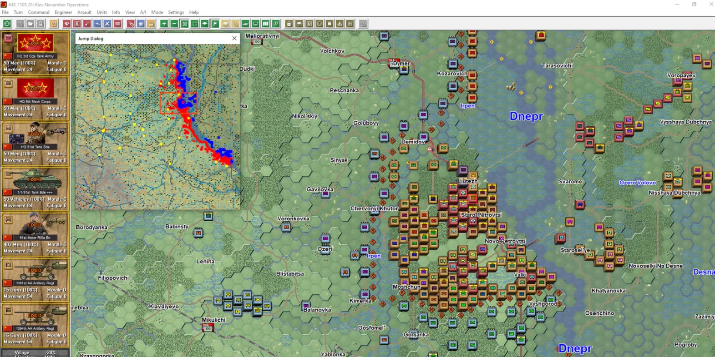The height and width of the screenshot is (357, 715).
Task: Click the olive face morale toolbar icon
Action: (x=319, y=24)
